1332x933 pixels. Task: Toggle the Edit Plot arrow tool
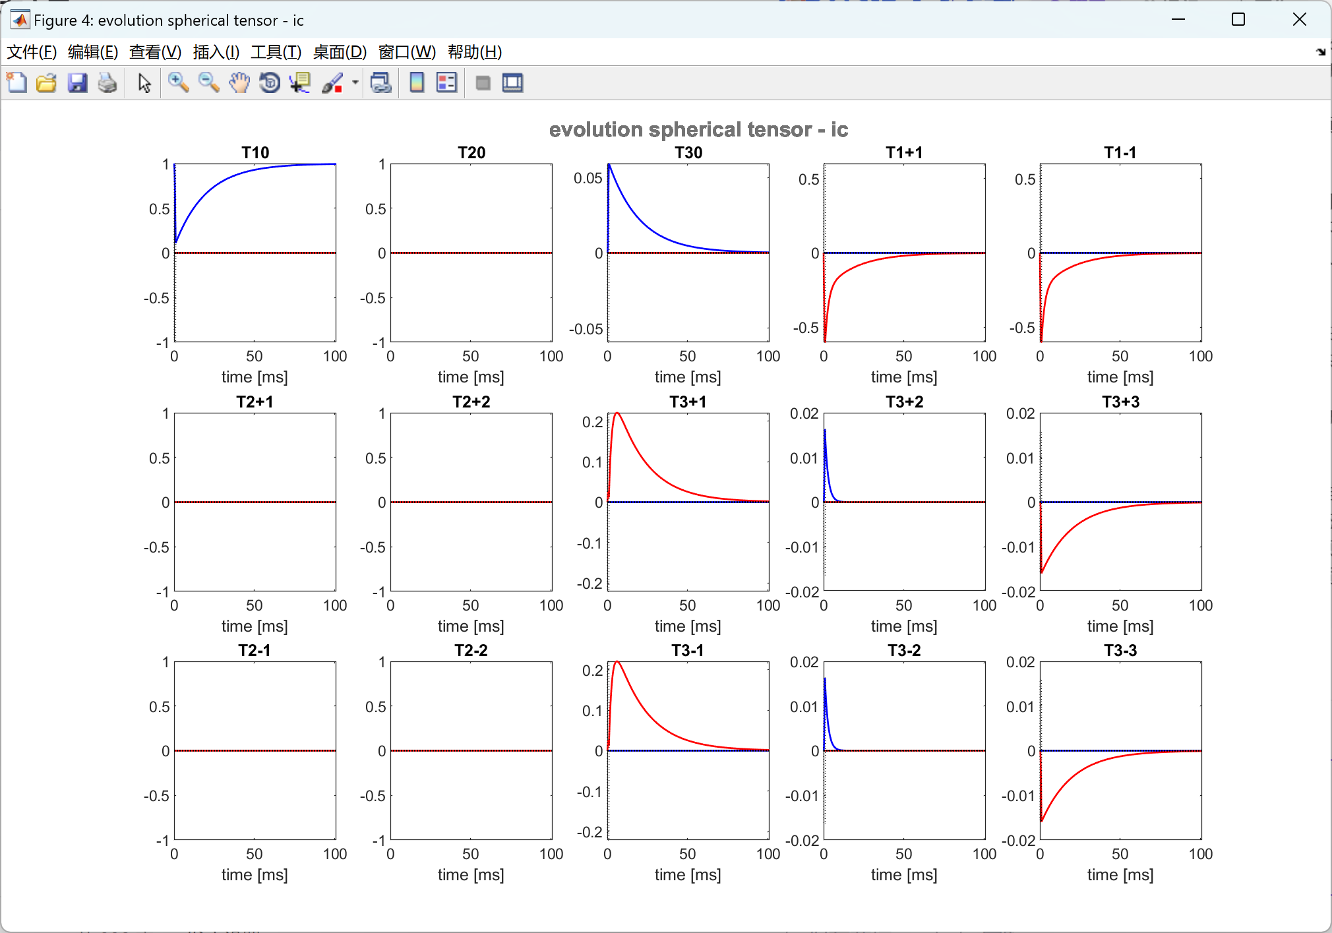144,83
